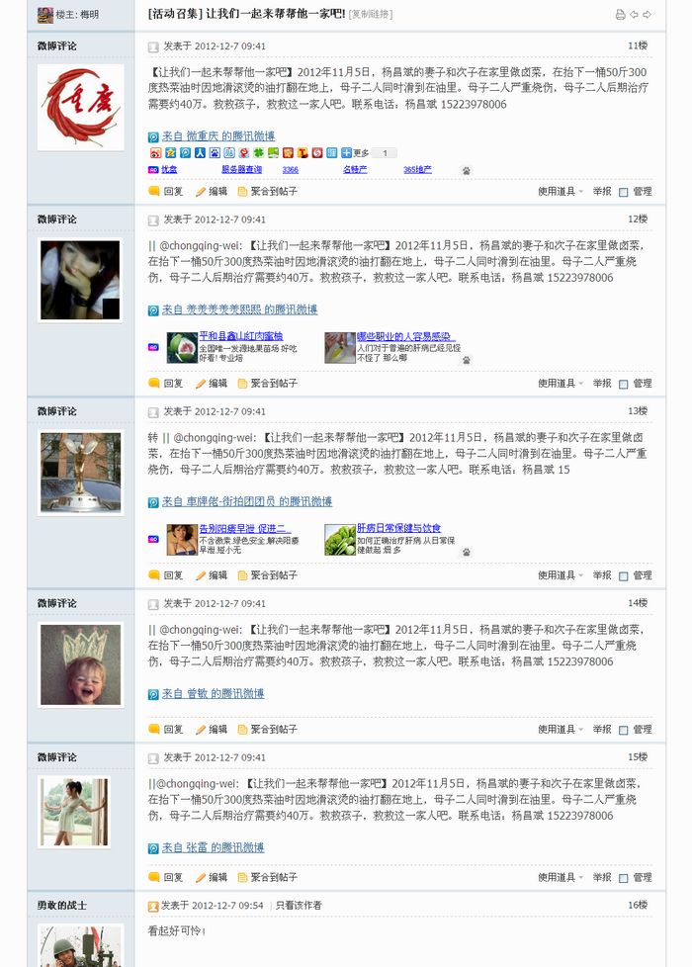Click the print icon in thread header
The height and width of the screenshot is (967, 692).
tap(621, 14)
